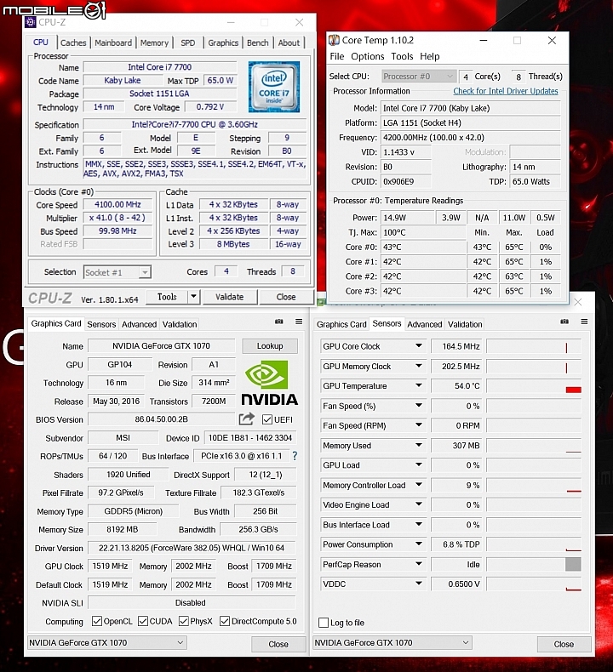Click the screenshot camera icon in left GPU-Z window
The height and width of the screenshot is (672, 613).
click(x=279, y=322)
